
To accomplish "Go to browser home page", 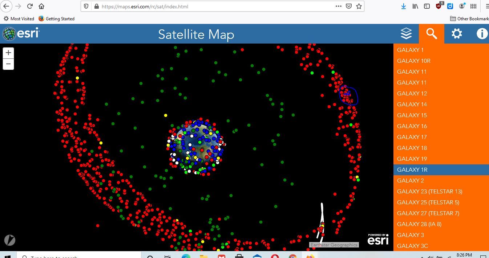I will tap(41, 6).
